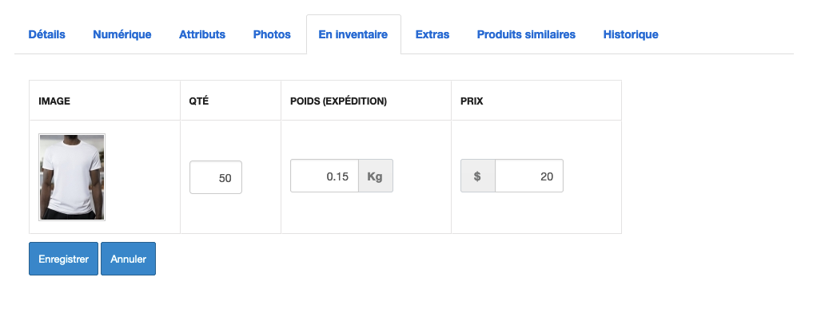Image resolution: width=813 pixels, height=309 pixels.
Task: Go to the Attributs tab
Action: coord(202,34)
